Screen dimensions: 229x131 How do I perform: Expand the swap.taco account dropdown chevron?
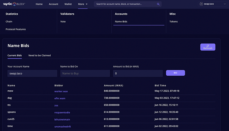click(x=225, y=4)
